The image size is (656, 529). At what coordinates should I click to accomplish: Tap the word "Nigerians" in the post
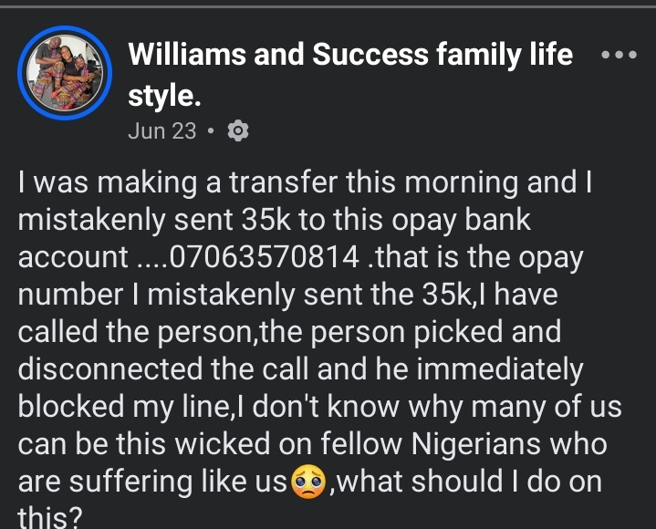coord(475,444)
